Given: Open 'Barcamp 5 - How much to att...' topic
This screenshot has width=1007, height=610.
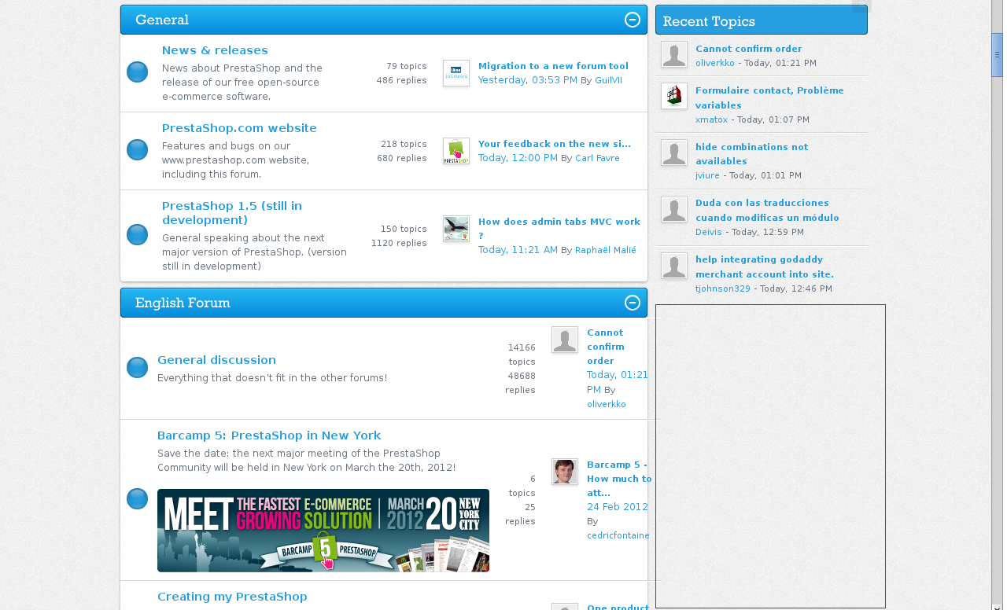Looking at the screenshot, I should (619, 479).
